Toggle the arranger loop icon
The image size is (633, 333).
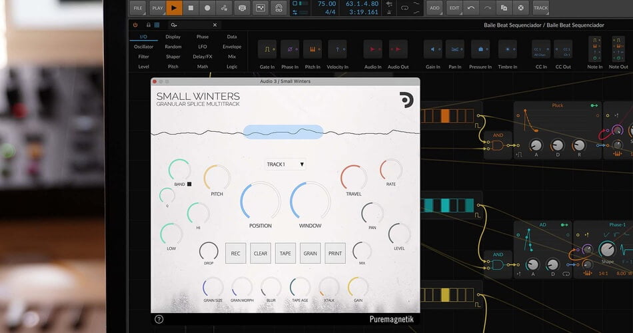tap(404, 8)
